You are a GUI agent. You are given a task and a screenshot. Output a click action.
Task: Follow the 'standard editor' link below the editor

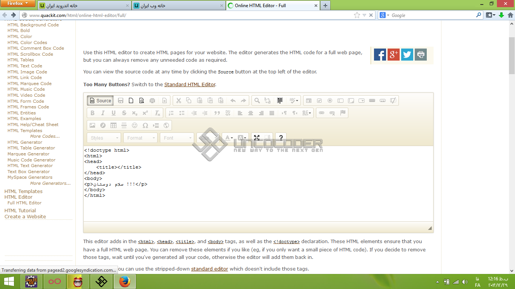pyautogui.click(x=210, y=269)
